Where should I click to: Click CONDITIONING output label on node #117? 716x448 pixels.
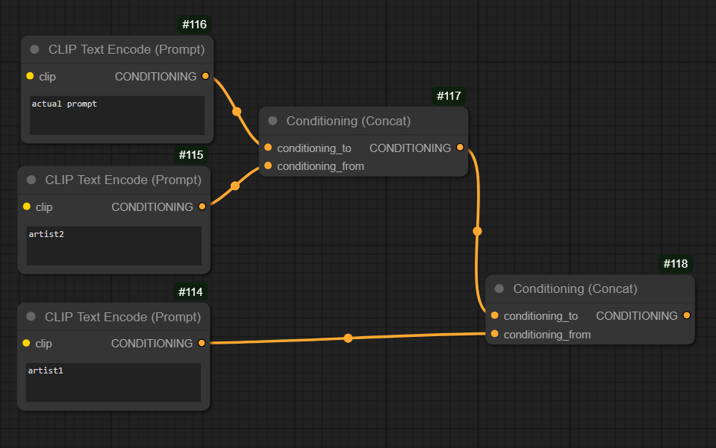tap(410, 148)
